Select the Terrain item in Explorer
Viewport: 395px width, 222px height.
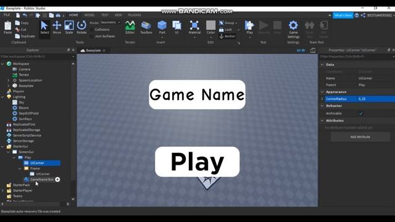[23, 75]
